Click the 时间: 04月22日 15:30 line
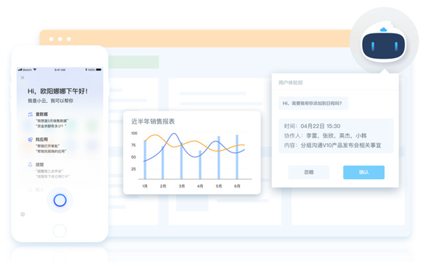 click(x=312, y=126)
